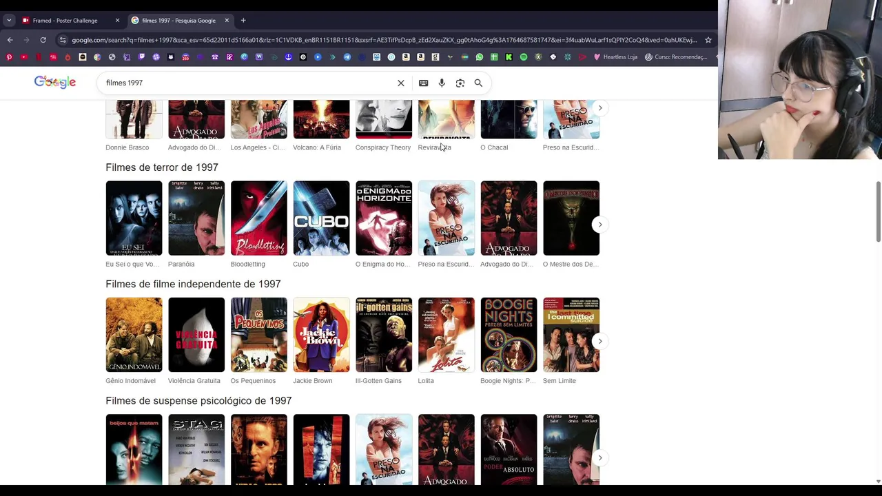Open the 'Violência Gratuita' poster
This screenshot has width=882, height=496.
pyautogui.click(x=196, y=335)
